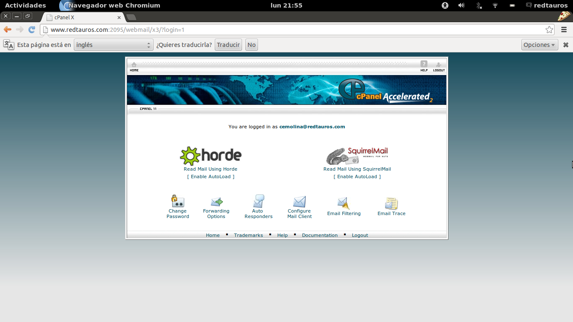Open Configure Mail Client envelope icon

[x=300, y=202]
